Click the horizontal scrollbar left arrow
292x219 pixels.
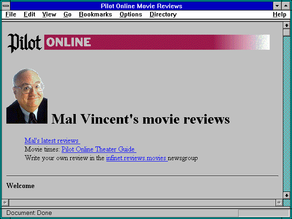point(5,203)
